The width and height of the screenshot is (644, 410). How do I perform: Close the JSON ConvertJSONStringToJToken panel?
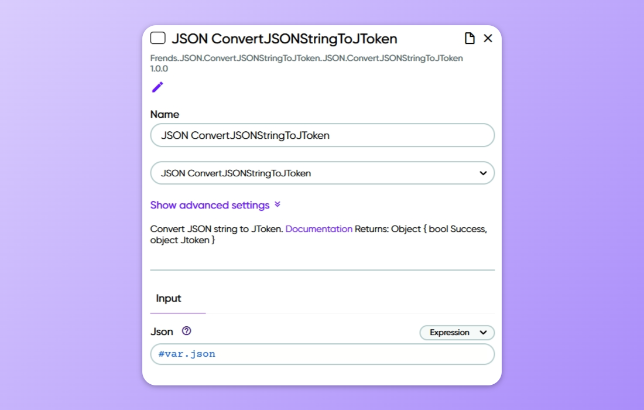pos(488,38)
